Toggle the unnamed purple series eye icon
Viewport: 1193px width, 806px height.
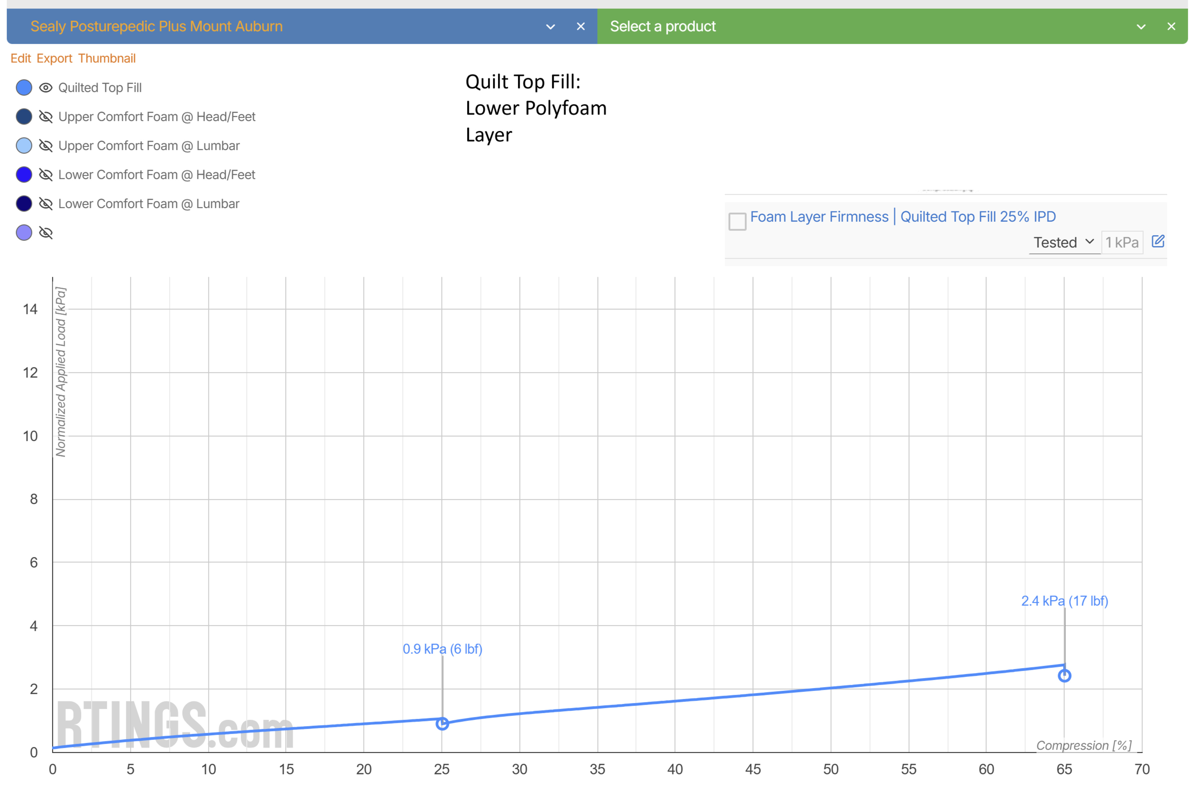point(46,233)
